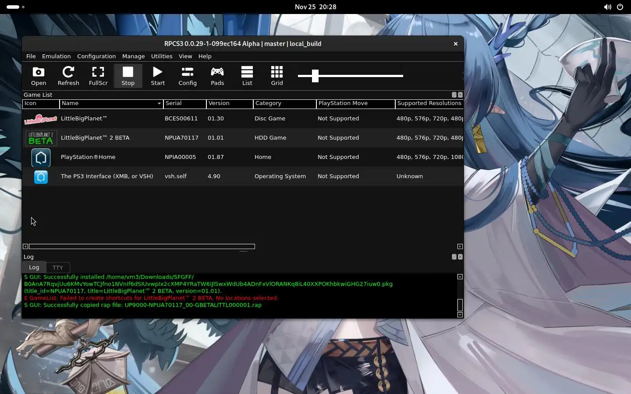
Task: Click serial BCES00611 cell
Action: pos(181,119)
